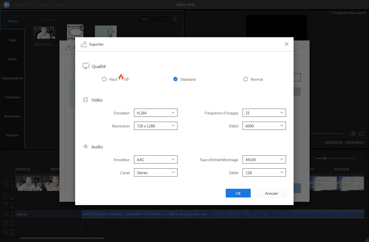Screen dimensions: 369x242
Task: Close the front Exporter settings dialog
Action: coord(287,44)
